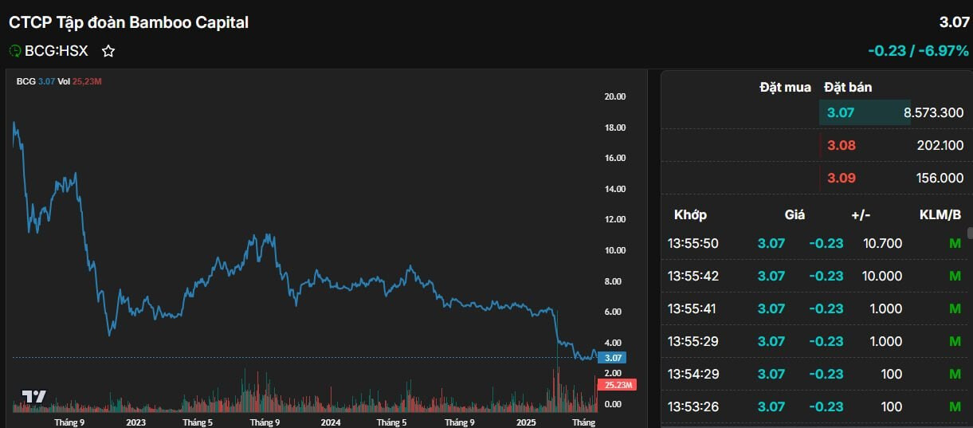Click the blue 3.07 price tag on chart axis
Viewport: 973px width, 428px height.
[x=614, y=358]
